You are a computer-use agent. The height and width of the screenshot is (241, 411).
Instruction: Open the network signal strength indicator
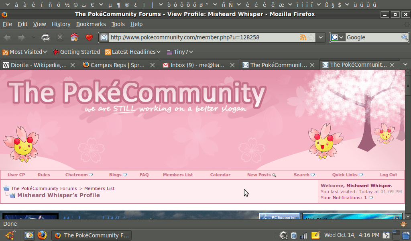click(303, 235)
